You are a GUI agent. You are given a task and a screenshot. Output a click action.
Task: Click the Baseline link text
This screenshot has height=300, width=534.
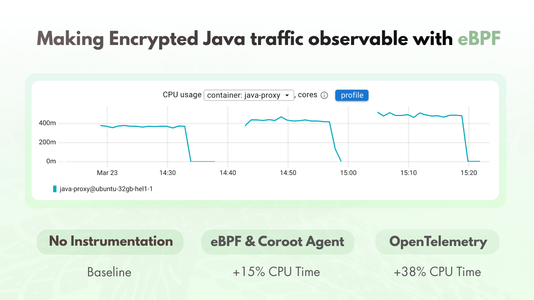109,272
